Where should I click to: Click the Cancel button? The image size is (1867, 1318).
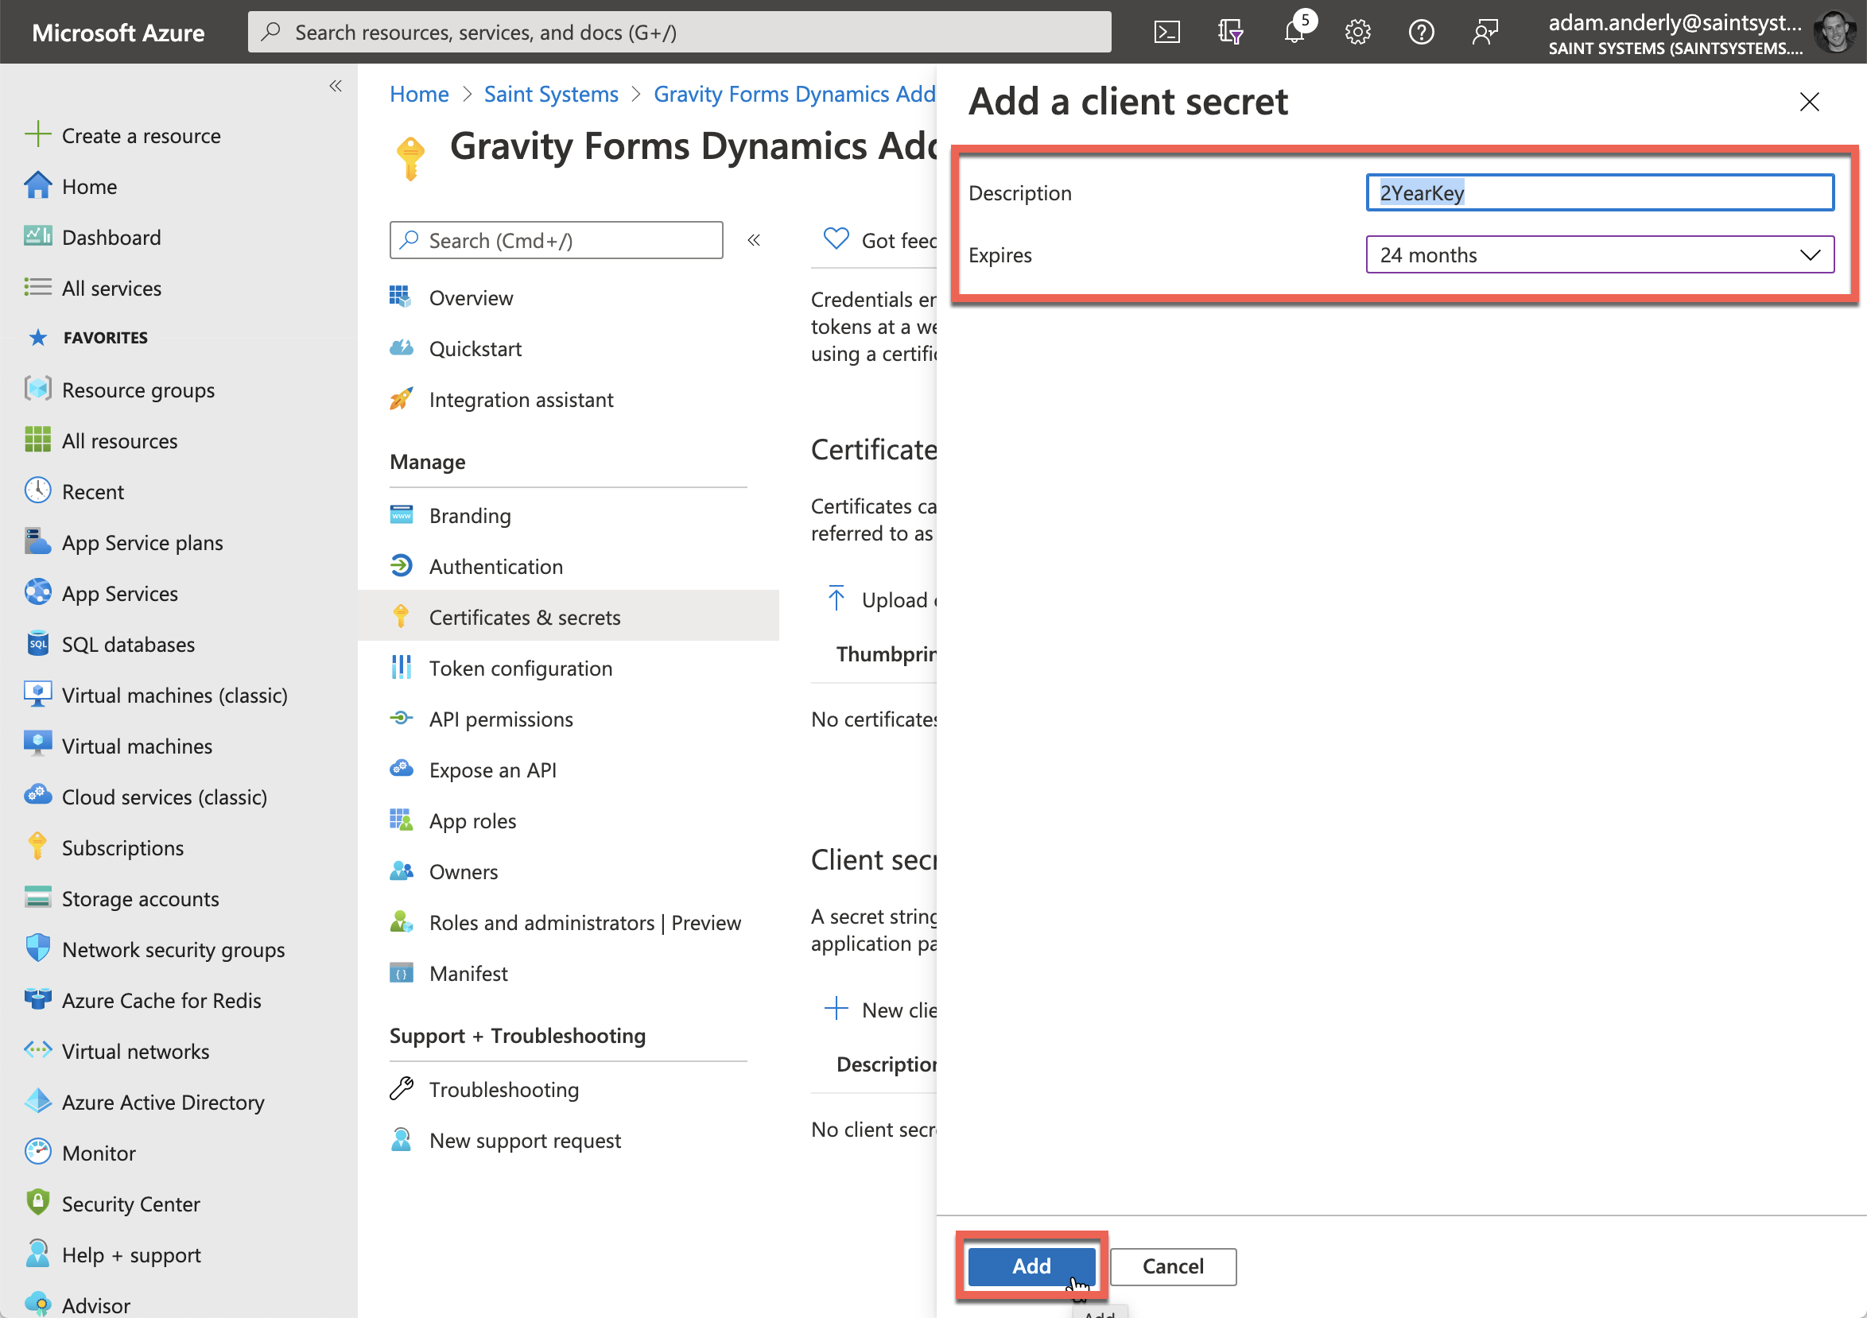click(1173, 1266)
